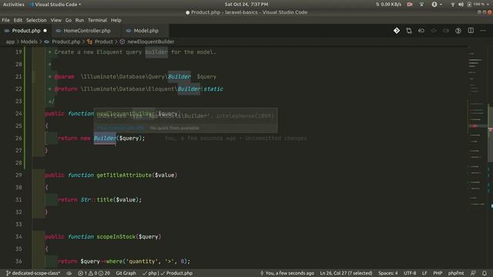Open the Go menu

pyautogui.click(x=69, y=20)
